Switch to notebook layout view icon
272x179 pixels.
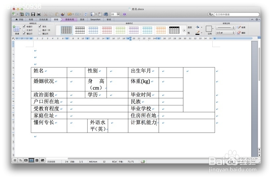(37, 160)
